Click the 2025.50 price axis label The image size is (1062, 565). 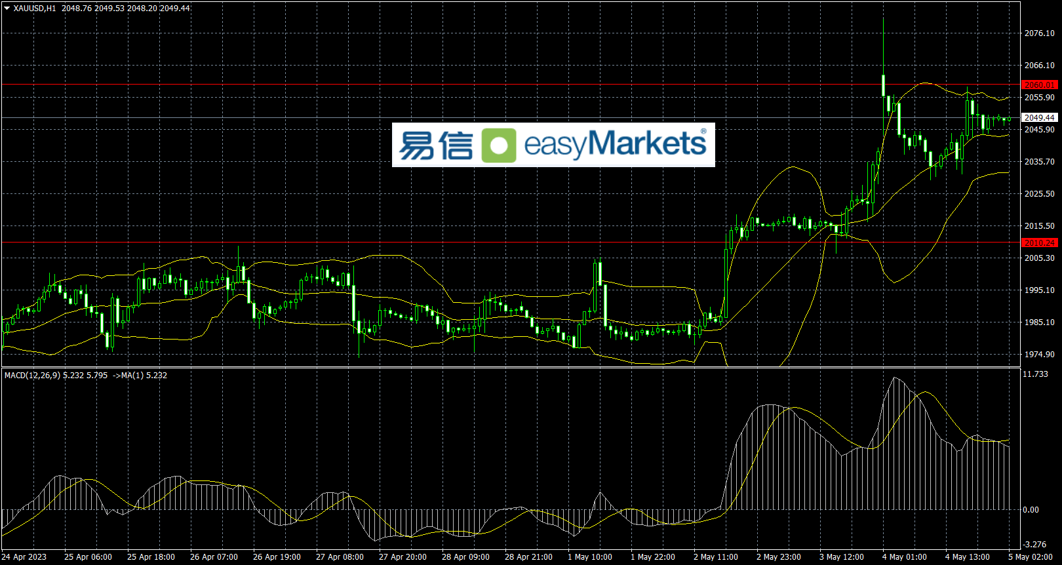[1040, 194]
